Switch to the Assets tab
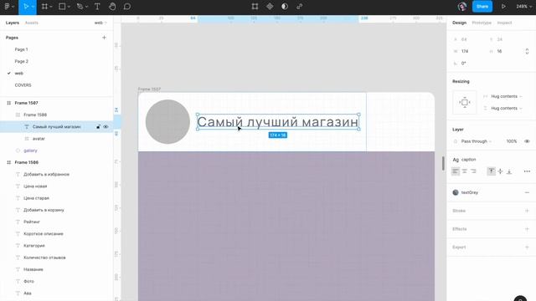 click(x=32, y=23)
